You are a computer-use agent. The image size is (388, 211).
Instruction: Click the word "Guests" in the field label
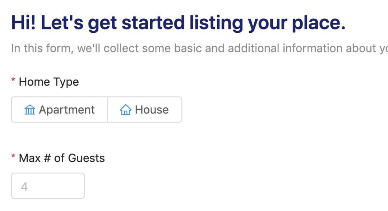(86, 158)
